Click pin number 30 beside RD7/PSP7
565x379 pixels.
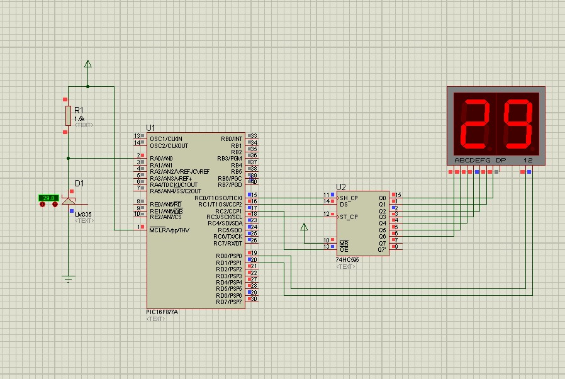coord(254,298)
